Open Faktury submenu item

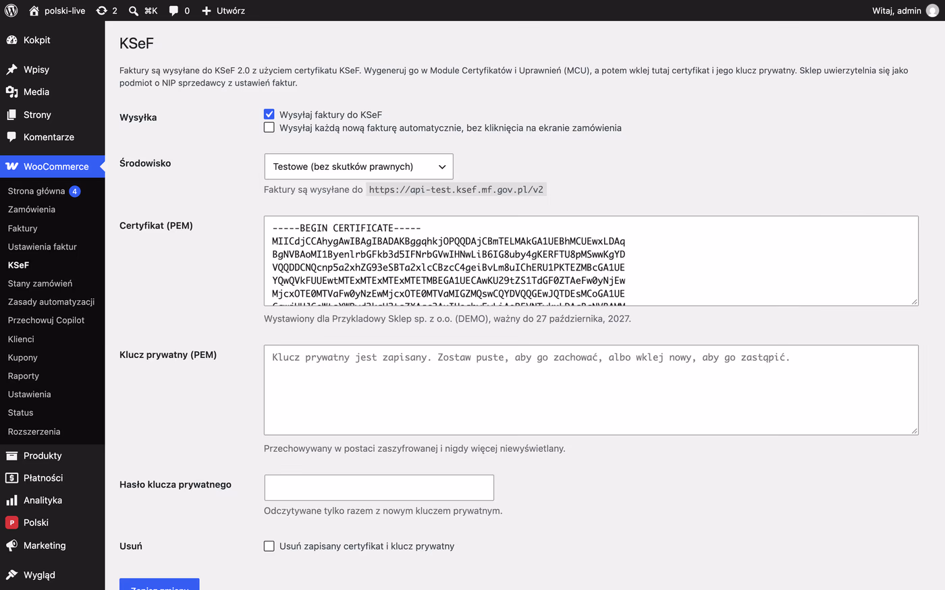pos(23,229)
